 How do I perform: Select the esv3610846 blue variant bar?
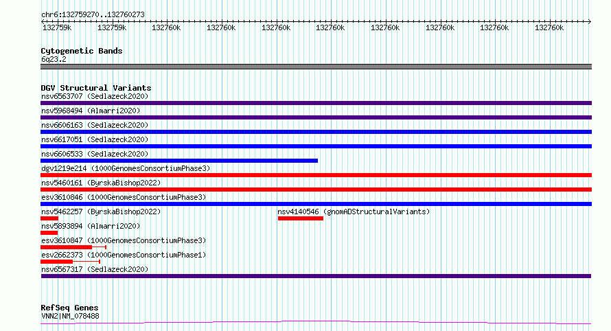[316, 204]
